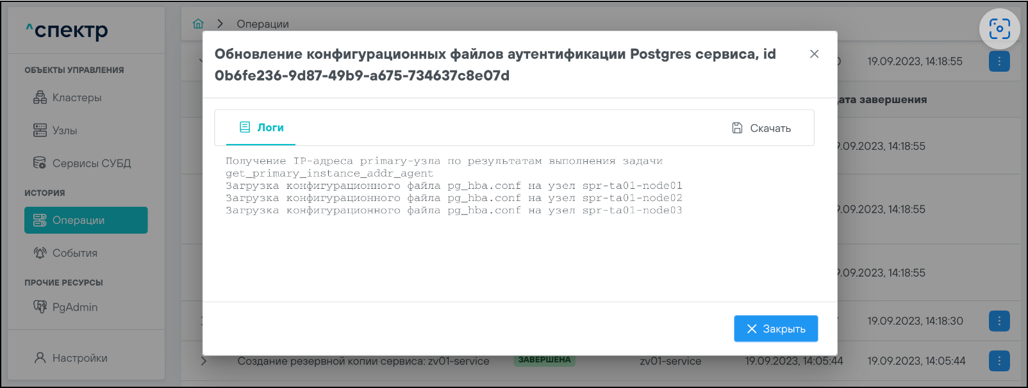Open actions menu for row 19.09.2023, 14:18:30

(x=999, y=321)
